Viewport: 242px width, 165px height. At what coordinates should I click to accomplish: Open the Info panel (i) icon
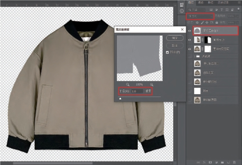click(182, 11)
